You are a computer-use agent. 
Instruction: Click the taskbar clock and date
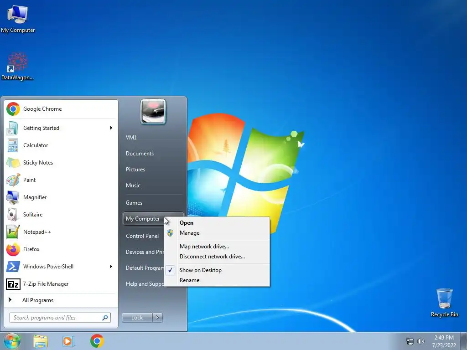[x=444, y=341]
